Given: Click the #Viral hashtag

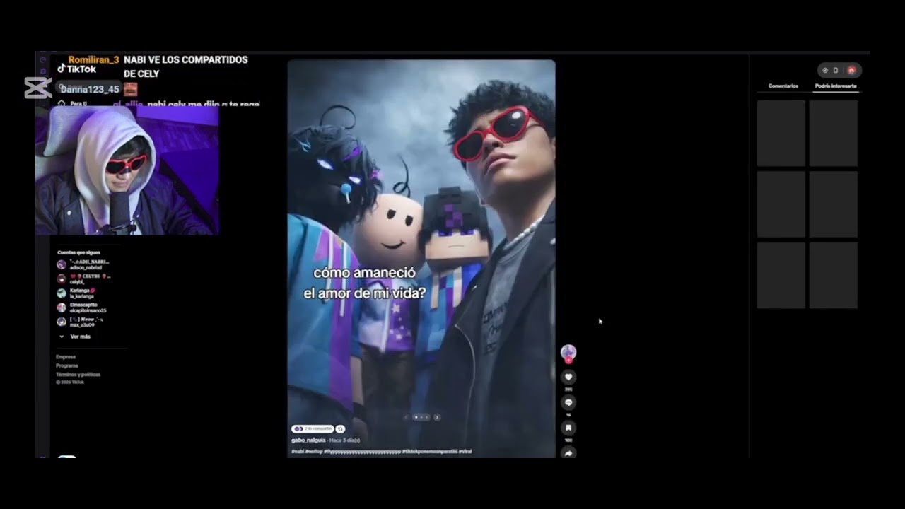Looking at the screenshot, I should (465, 451).
